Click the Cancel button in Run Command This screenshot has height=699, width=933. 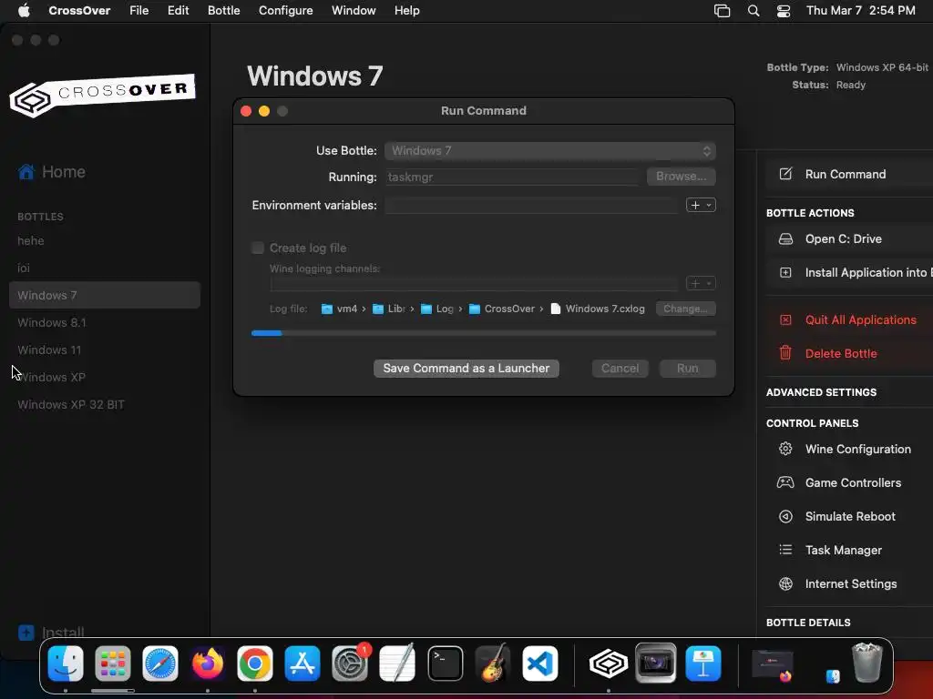pyautogui.click(x=620, y=369)
